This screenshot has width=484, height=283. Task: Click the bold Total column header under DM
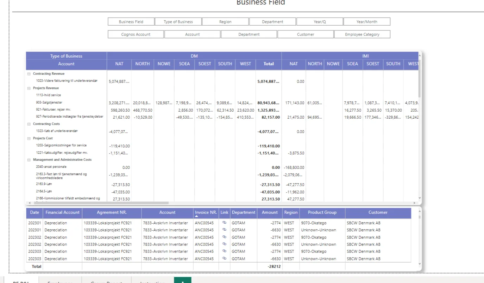[269, 64]
